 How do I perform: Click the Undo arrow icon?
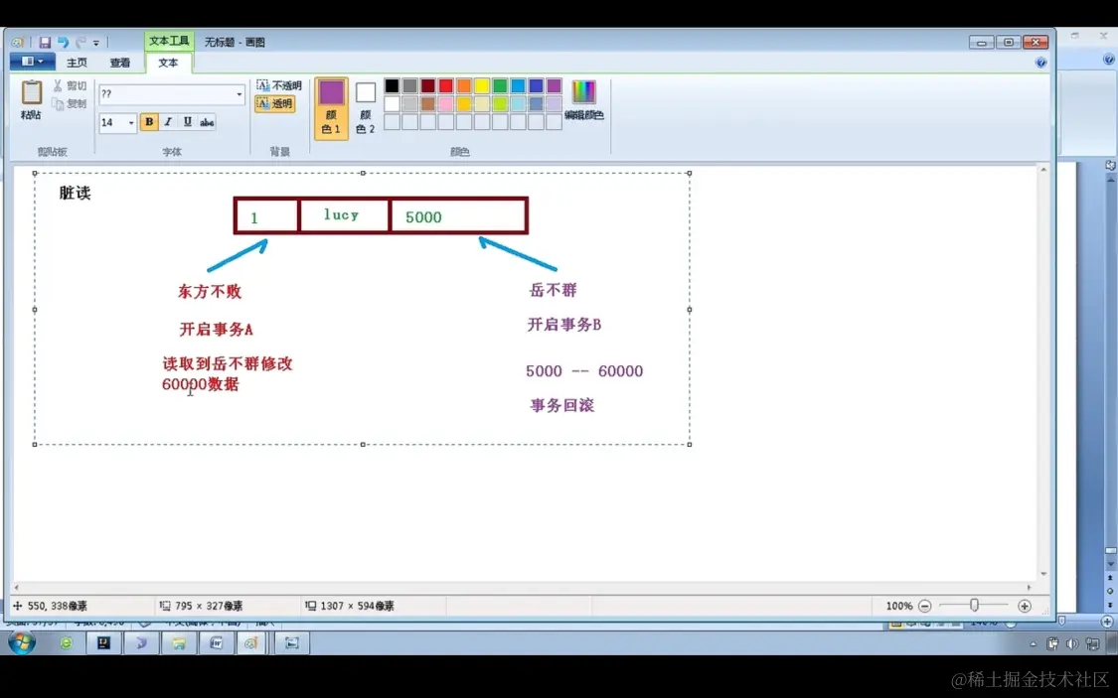point(63,43)
